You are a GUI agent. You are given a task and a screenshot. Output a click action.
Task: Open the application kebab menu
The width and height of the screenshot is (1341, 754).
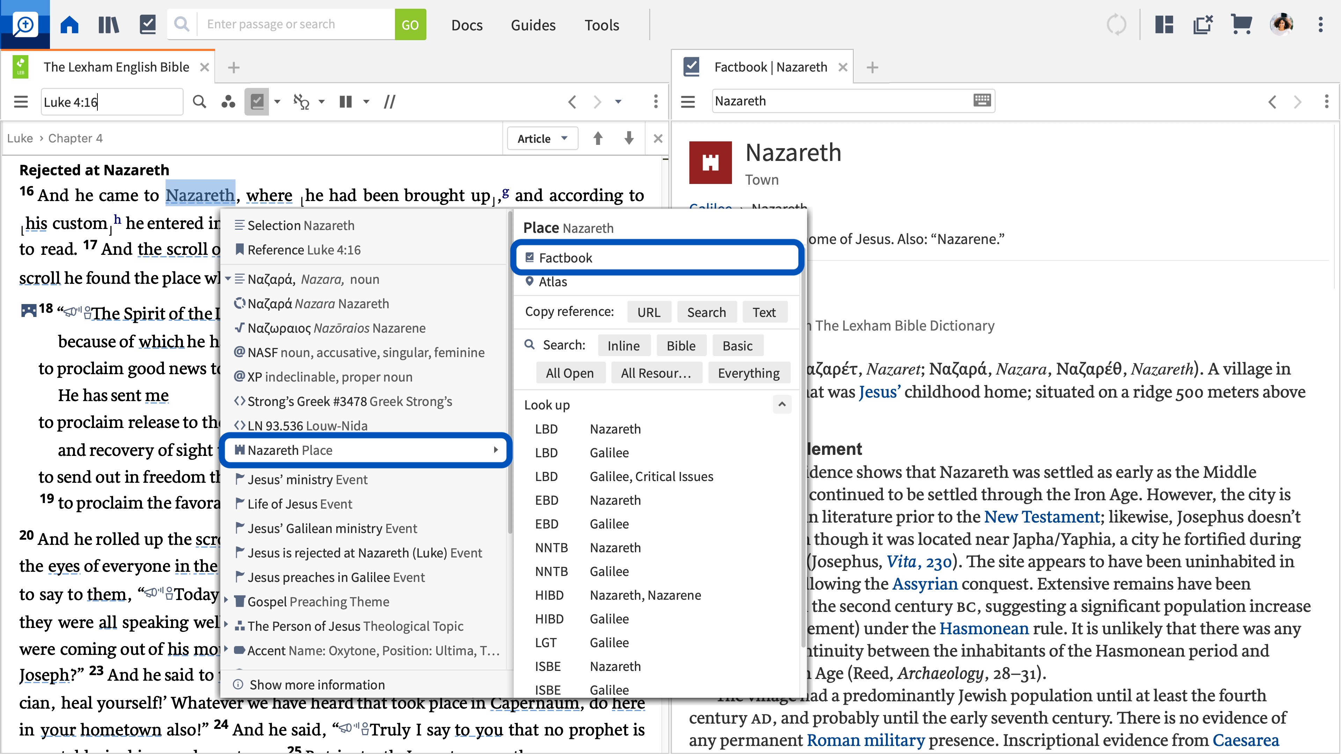[1320, 24]
